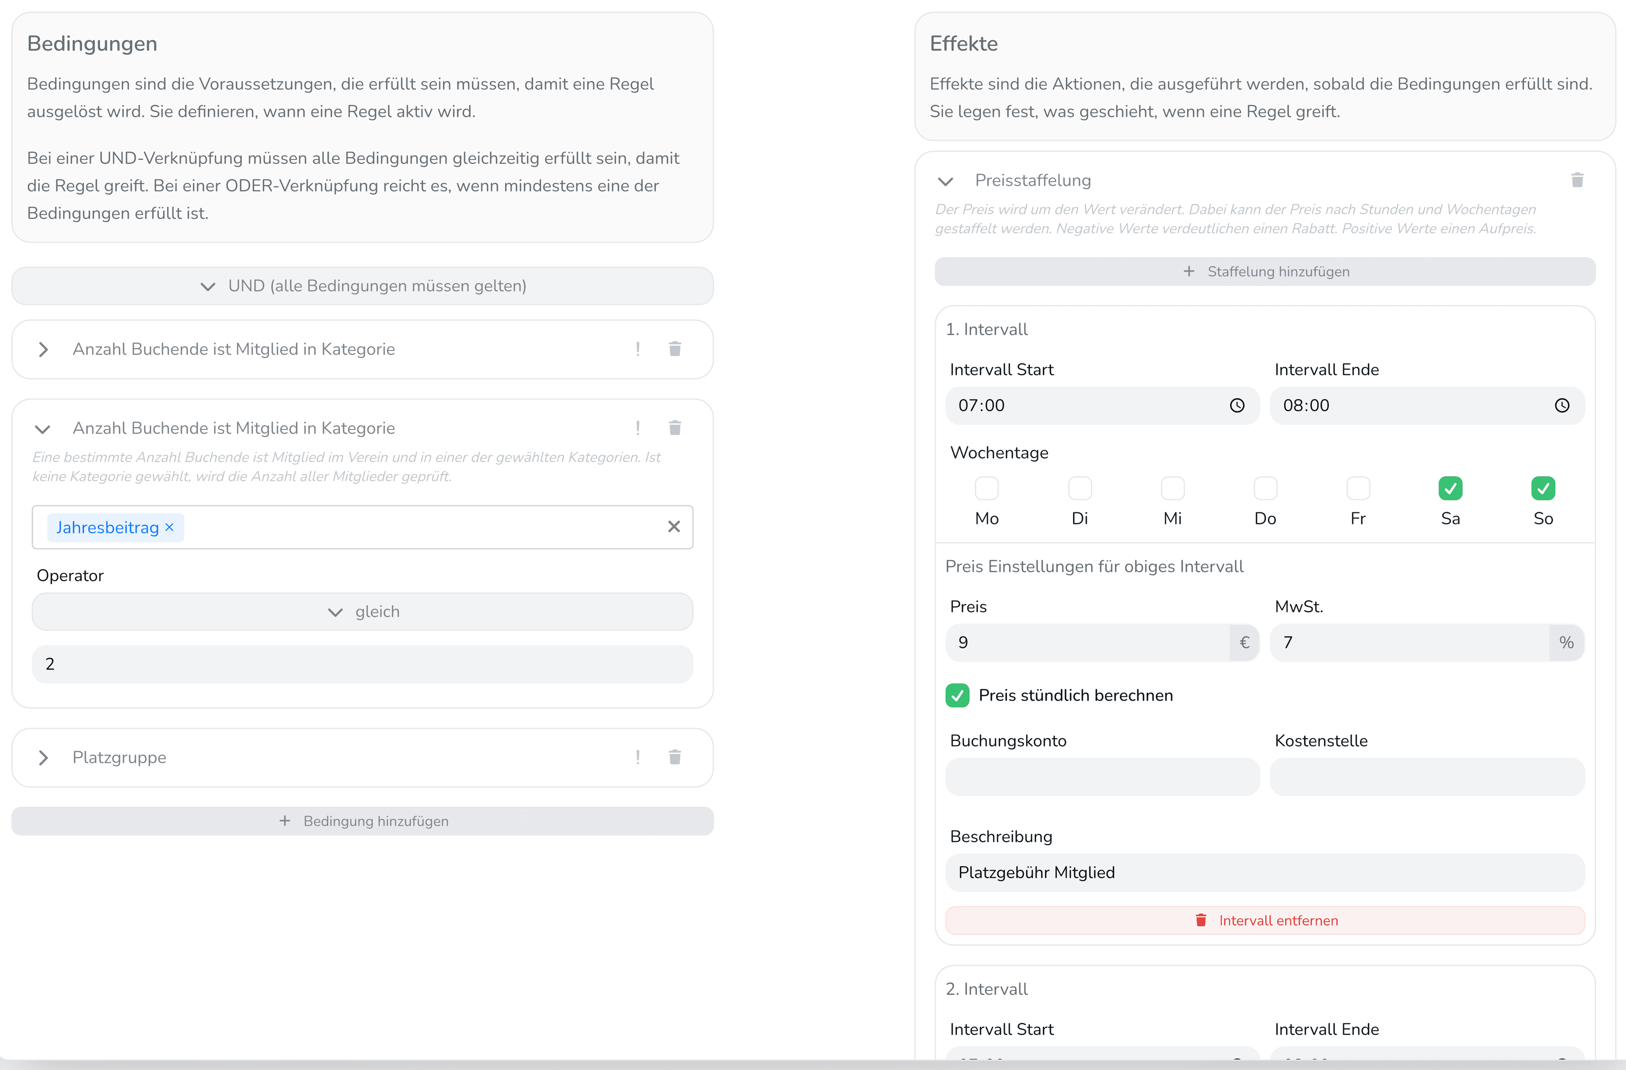Expand the Platzgruppe condition
The image size is (1626, 1070).
point(44,758)
